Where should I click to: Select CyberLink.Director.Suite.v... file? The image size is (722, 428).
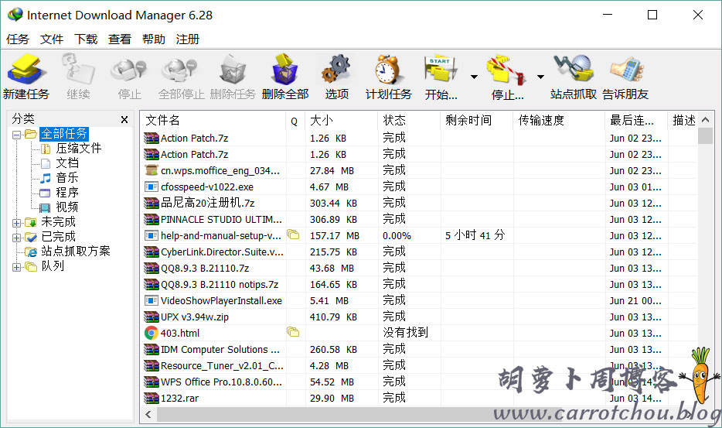click(222, 252)
